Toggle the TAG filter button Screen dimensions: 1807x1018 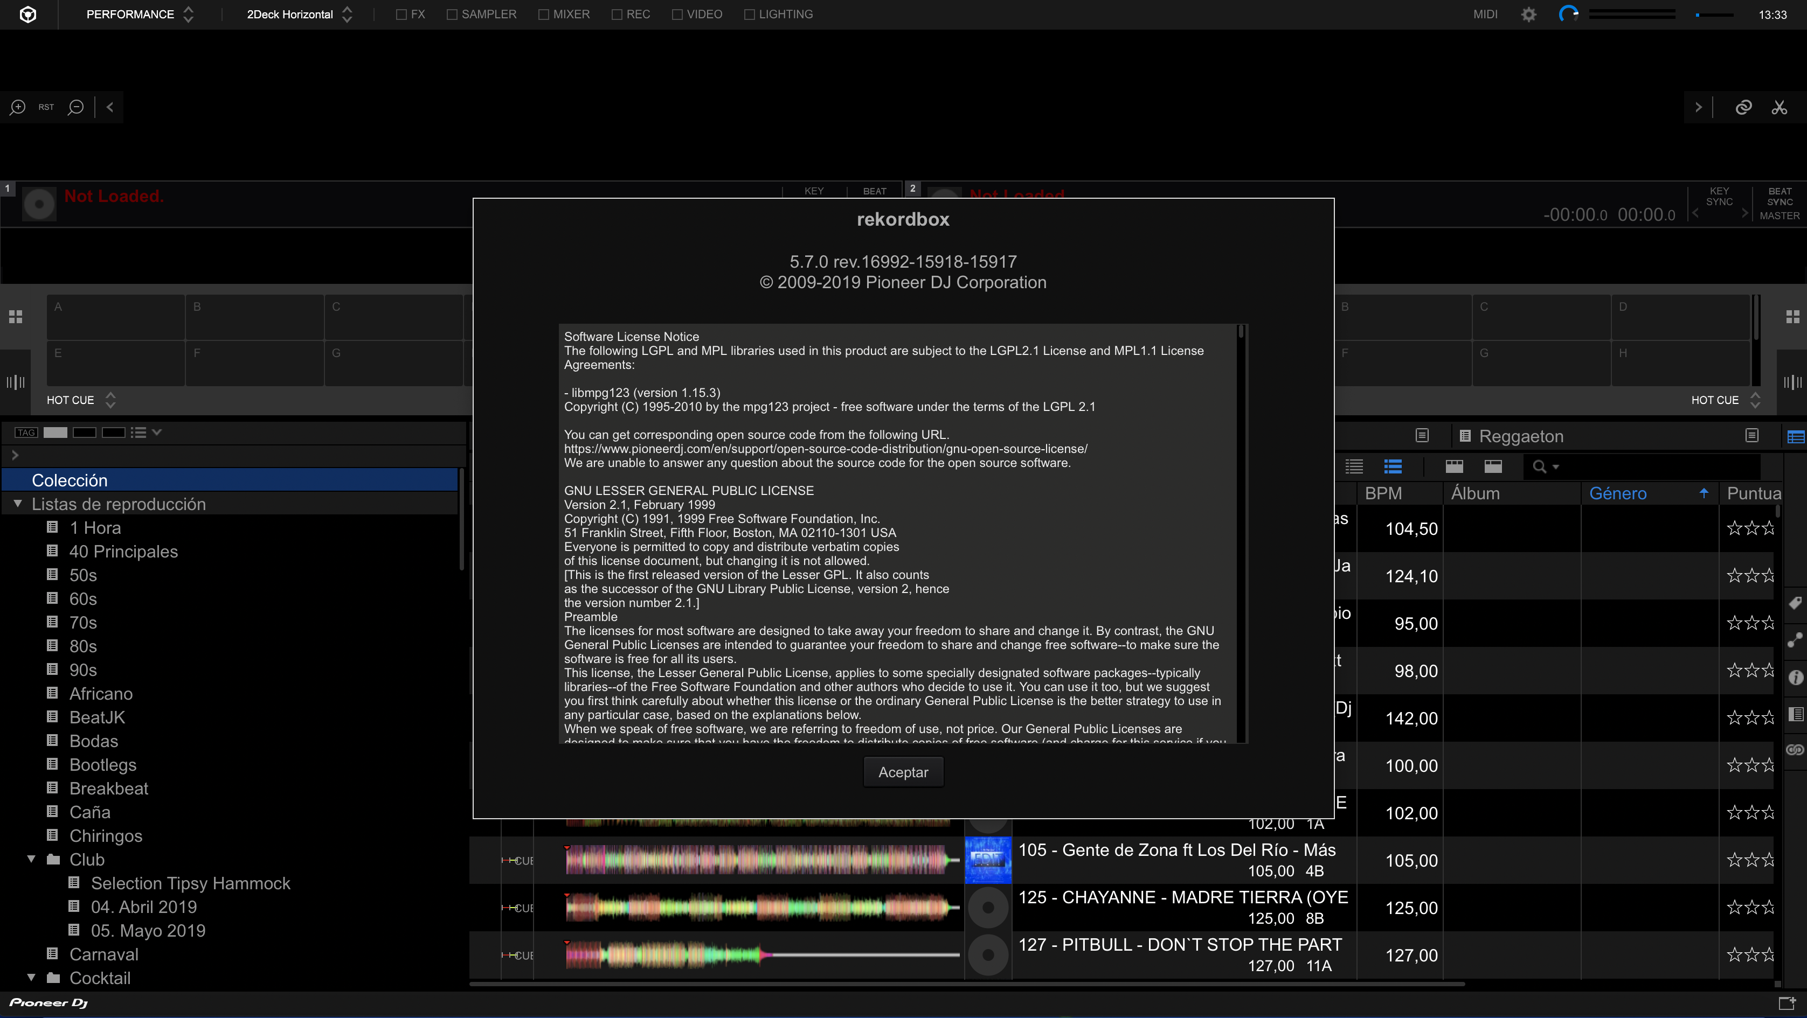(x=26, y=433)
